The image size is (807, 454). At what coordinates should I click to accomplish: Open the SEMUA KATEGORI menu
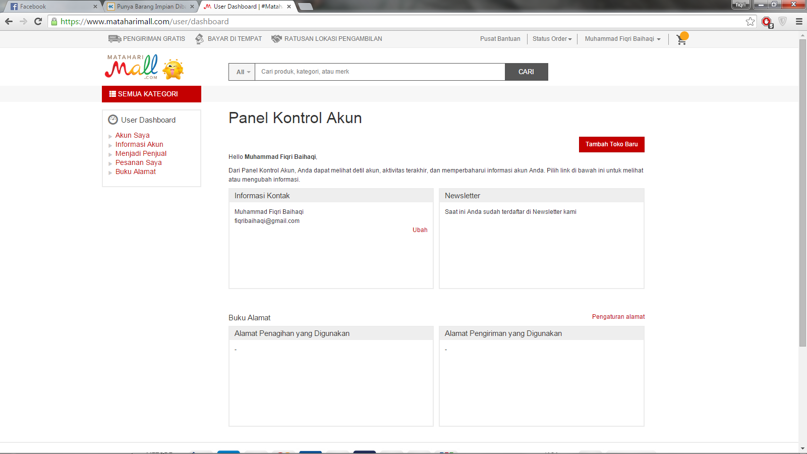coord(151,94)
